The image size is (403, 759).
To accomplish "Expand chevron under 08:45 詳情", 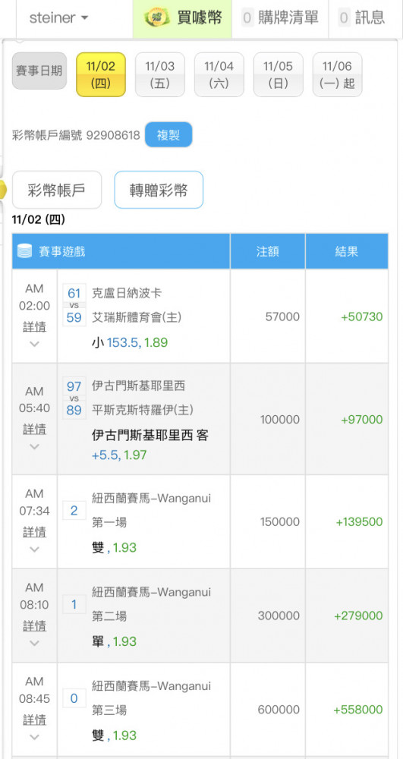I will point(34,737).
